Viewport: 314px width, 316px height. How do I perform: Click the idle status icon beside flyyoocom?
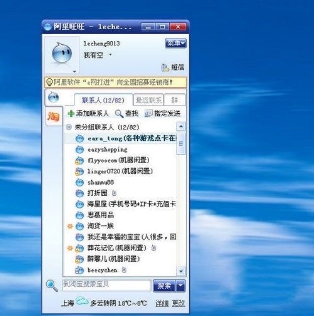tap(79, 161)
